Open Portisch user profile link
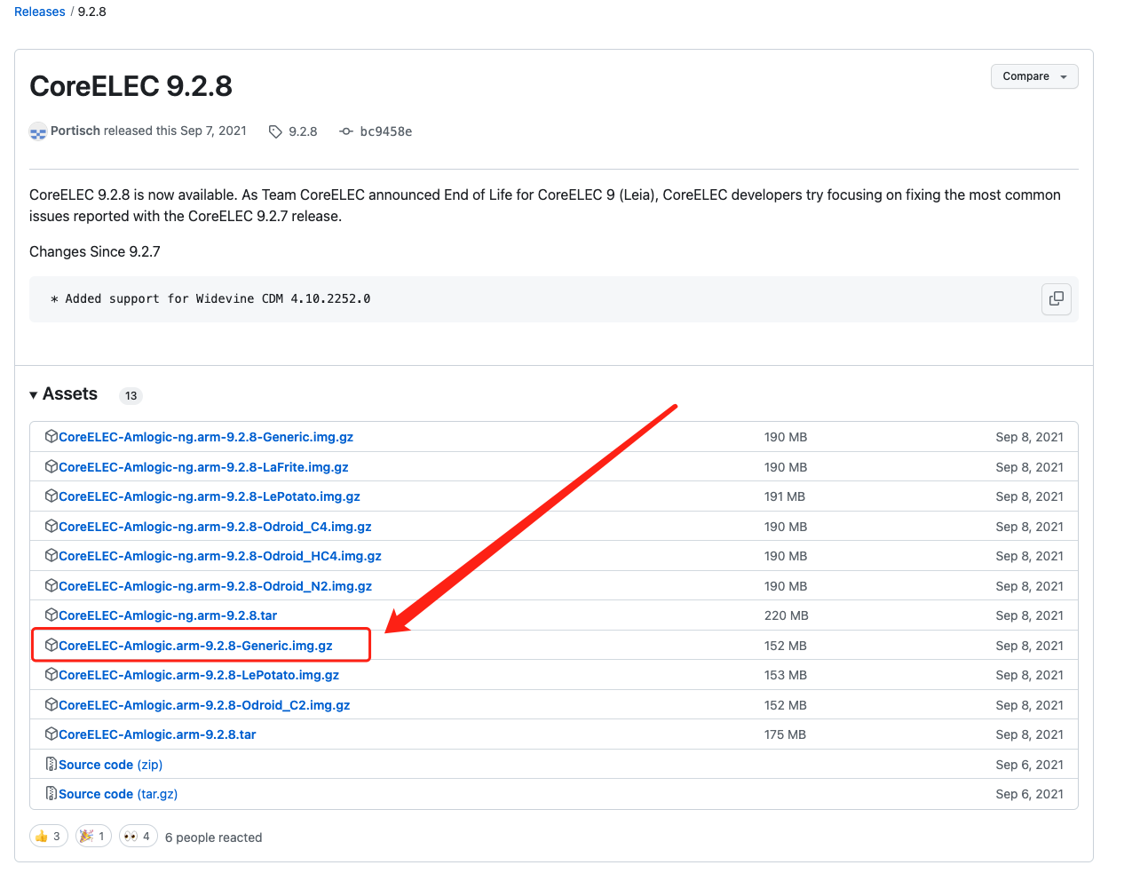 tap(75, 131)
